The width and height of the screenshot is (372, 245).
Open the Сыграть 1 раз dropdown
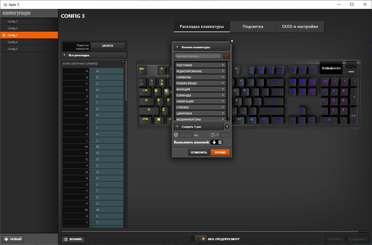coord(199,127)
